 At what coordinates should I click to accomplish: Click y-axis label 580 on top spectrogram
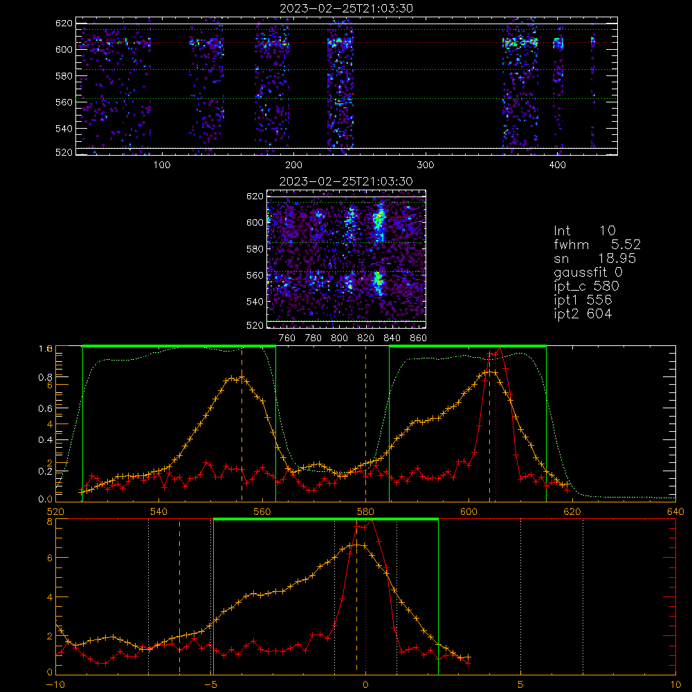[x=64, y=76]
